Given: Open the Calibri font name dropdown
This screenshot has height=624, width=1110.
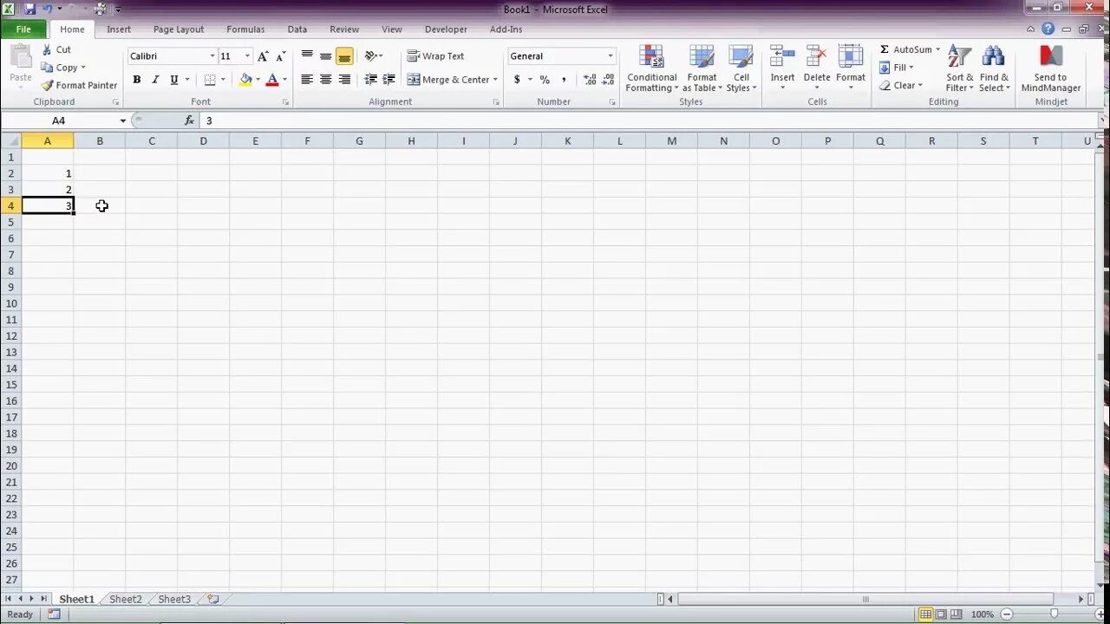Looking at the screenshot, I should [212, 56].
